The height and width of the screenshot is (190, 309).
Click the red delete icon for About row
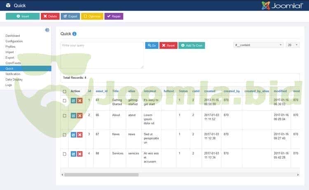coord(80,116)
